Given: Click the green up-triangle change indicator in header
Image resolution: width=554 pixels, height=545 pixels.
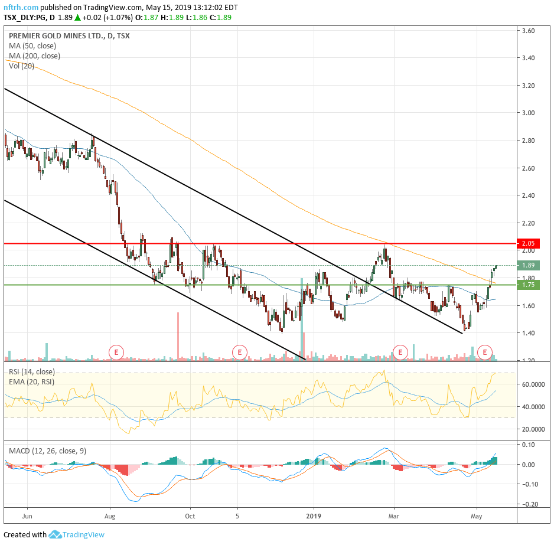Looking at the screenshot, I should [x=78, y=18].
